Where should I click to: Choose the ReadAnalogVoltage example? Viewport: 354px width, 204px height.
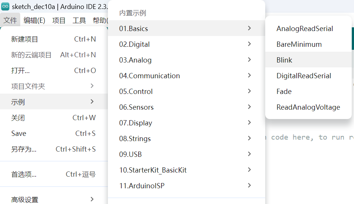pyautogui.click(x=308, y=107)
